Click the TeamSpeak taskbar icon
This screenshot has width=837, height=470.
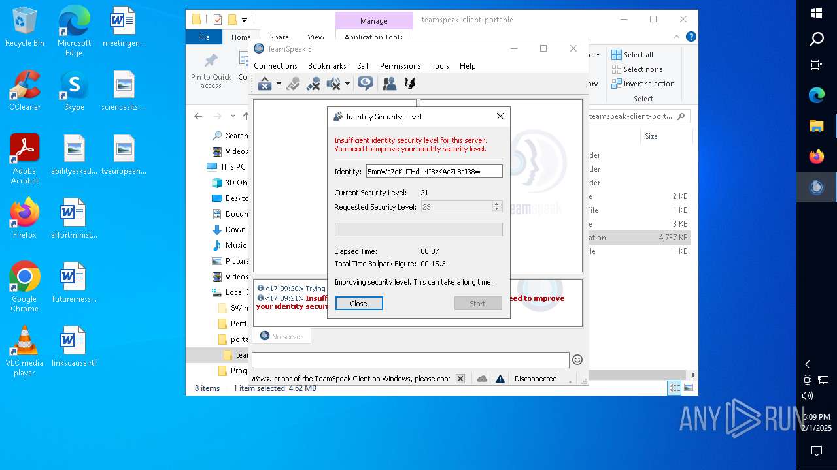click(x=817, y=187)
